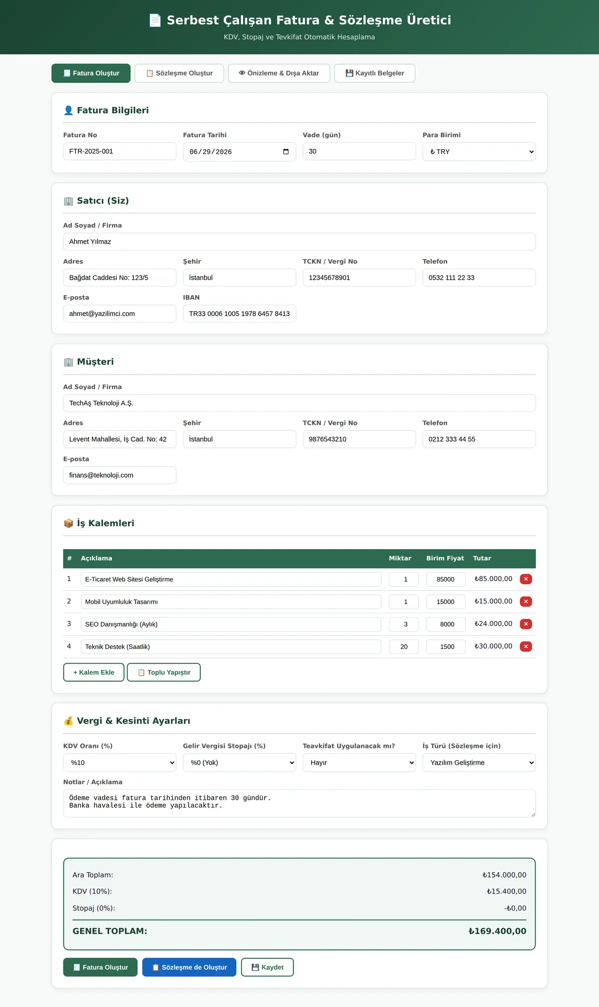Viewport: 599px width, 1007px height.
Task: Delete the SEO Danışmanlığı (Aylık) row
Action: click(526, 624)
